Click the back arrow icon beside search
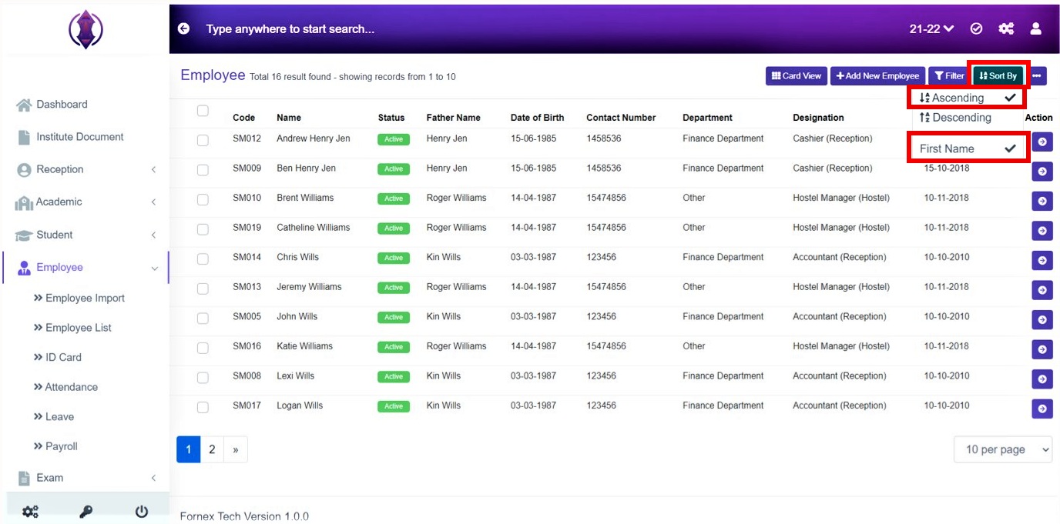This screenshot has height=524, width=1060. click(x=183, y=28)
